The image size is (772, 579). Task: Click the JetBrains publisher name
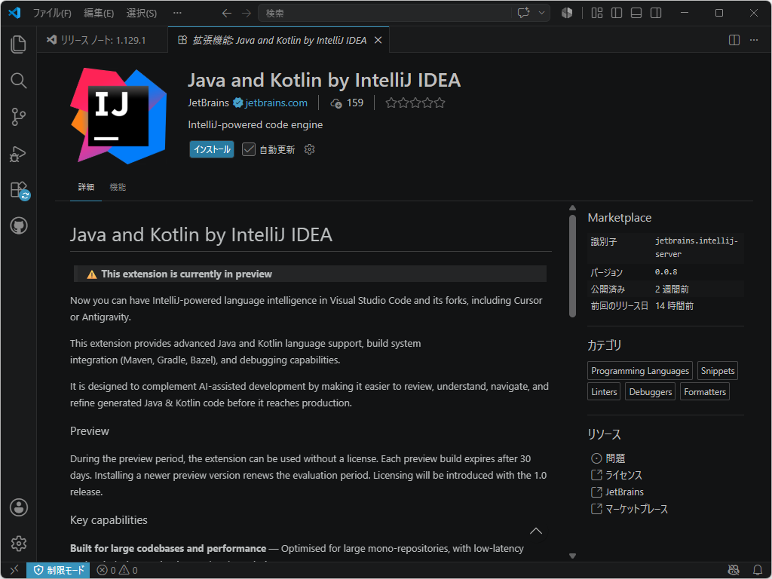[208, 103]
